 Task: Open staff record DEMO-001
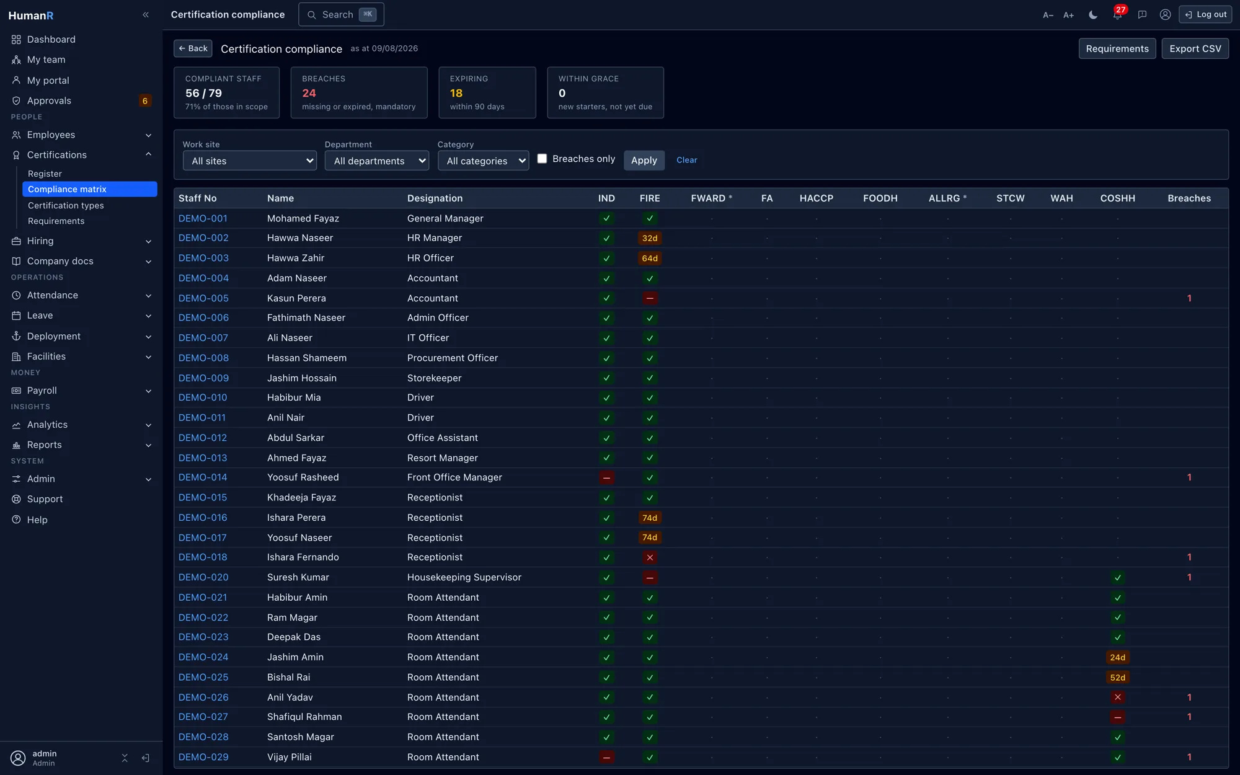pos(203,218)
